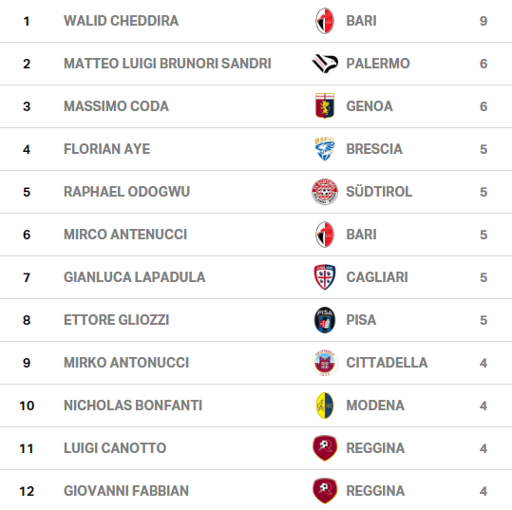Click the Modena yellow-blue crest

coord(325,406)
